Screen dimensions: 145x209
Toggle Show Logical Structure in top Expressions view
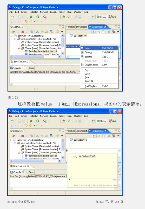pyautogui.click(x=99, y=32)
